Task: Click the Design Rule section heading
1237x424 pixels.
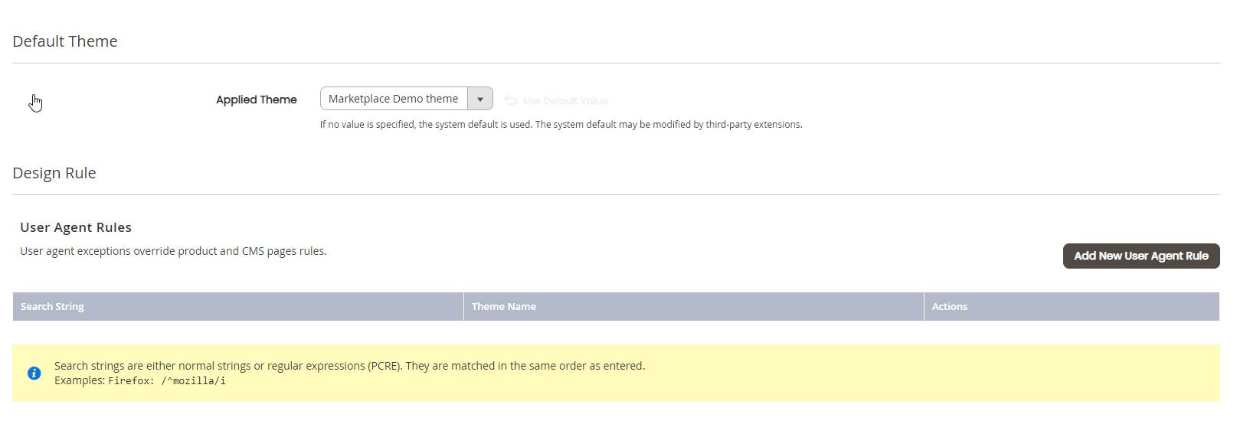Action: [x=54, y=173]
